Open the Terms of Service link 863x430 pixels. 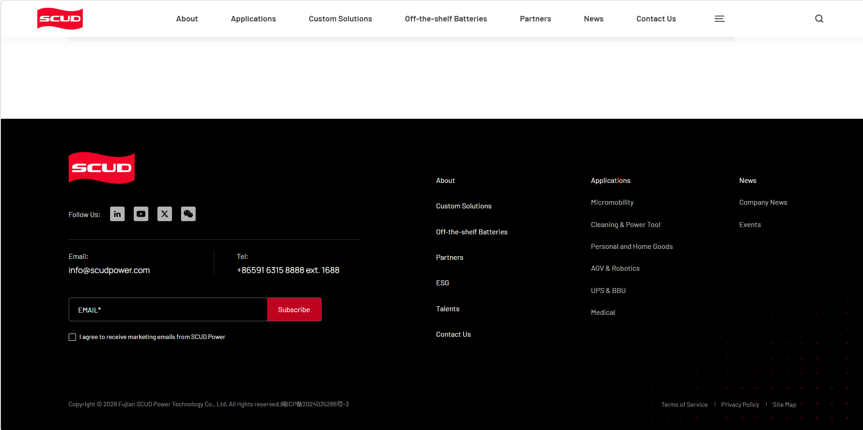pos(684,405)
